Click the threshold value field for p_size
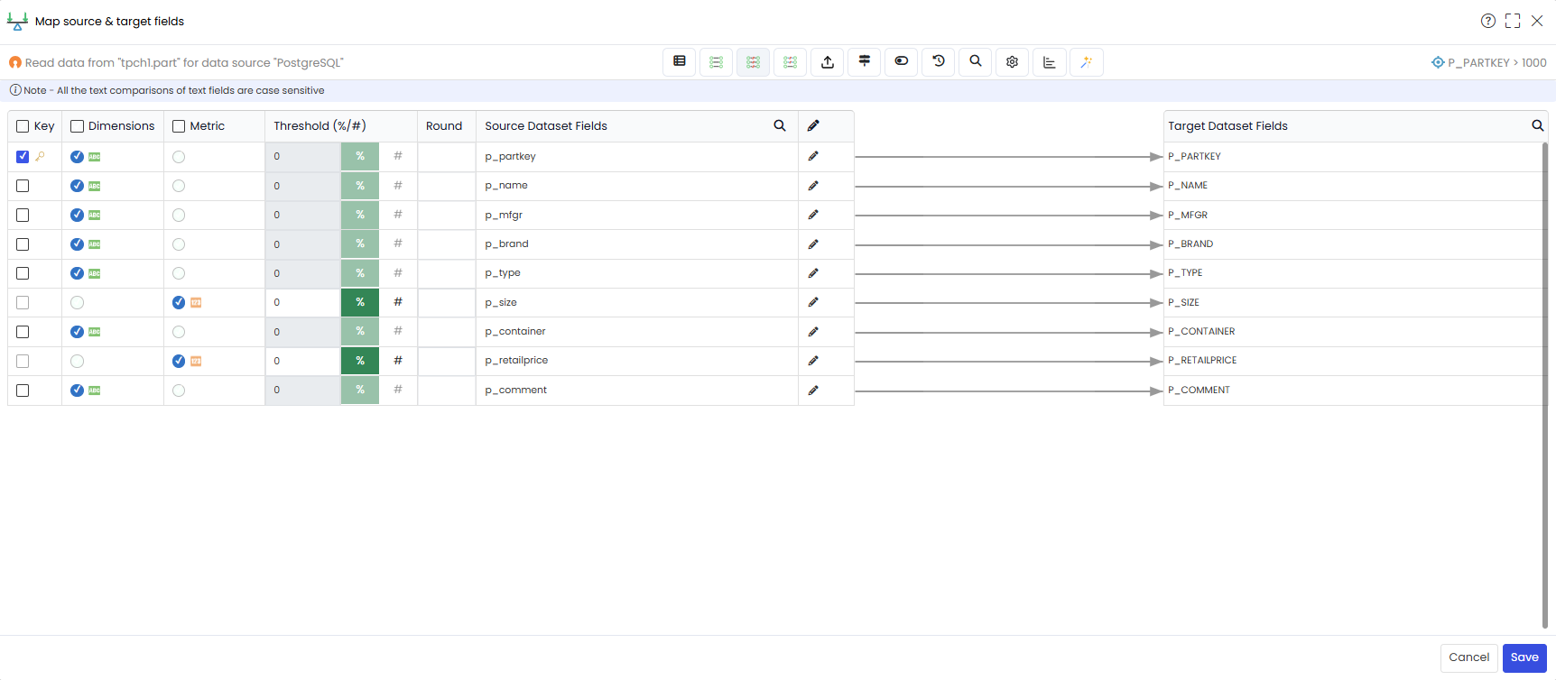 (x=303, y=302)
